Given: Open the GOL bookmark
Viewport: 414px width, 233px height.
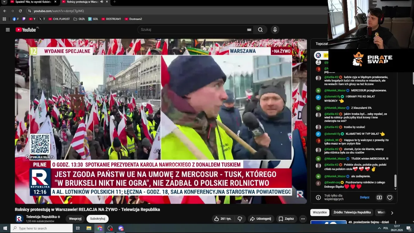Looking at the screenshot, I should pos(93,19).
